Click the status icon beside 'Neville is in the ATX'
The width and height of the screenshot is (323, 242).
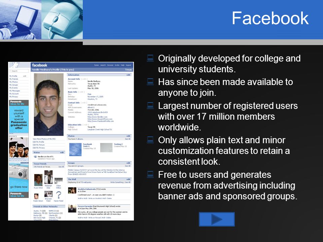(x=35, y=157)
